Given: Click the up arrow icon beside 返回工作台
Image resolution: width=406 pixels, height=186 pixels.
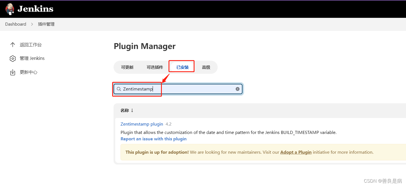Looking at the screenshot, I should click(x=13, y=45).
